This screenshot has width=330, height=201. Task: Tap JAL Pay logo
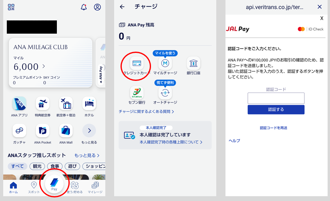[237, 29]
